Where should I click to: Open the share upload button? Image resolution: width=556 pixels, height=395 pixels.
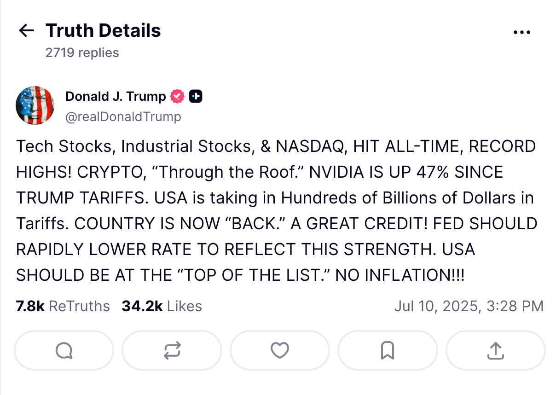[495, 351]
